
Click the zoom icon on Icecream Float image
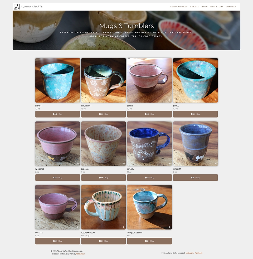(124, 227)
